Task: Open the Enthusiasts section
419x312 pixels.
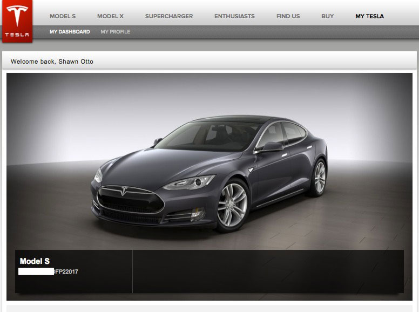Action: 234,16
